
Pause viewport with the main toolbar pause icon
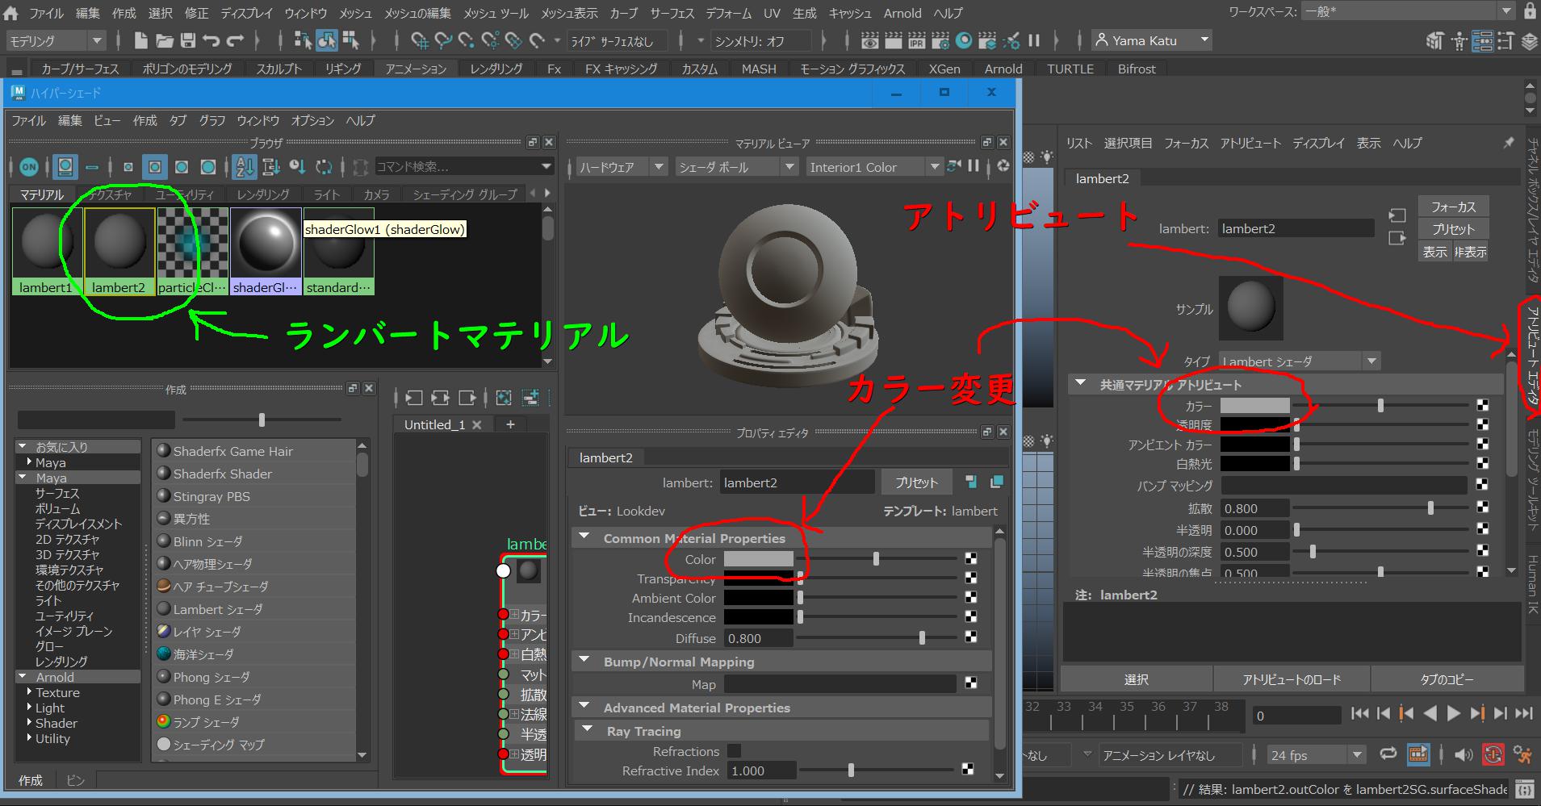click(1034, 40)
